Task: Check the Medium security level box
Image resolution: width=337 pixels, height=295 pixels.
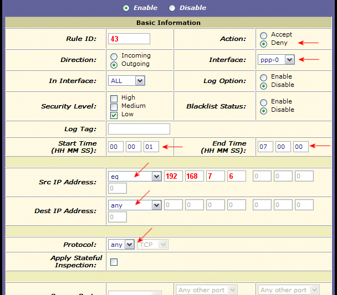Action: tap(114, 106)
